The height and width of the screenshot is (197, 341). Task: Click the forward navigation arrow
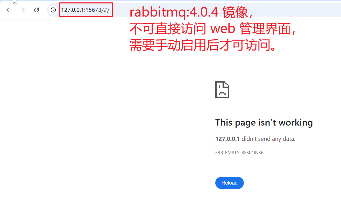pos(23,10)
